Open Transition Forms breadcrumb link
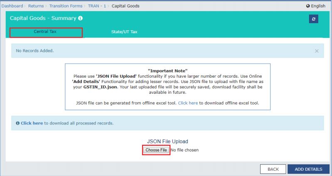Image resolution: width=332 pixels, height=176 pixels. click(x=66, y=6)
